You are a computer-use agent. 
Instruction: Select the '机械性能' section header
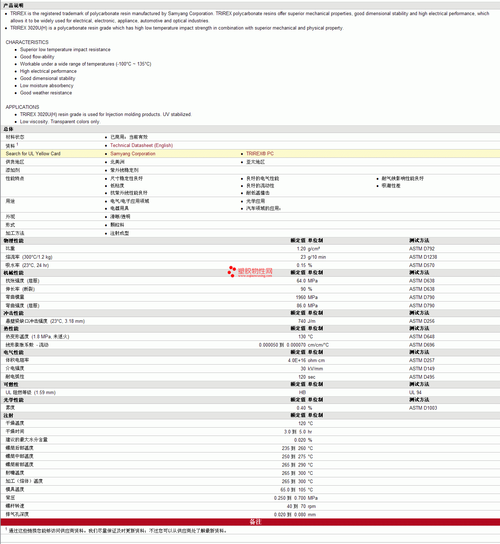13,273
